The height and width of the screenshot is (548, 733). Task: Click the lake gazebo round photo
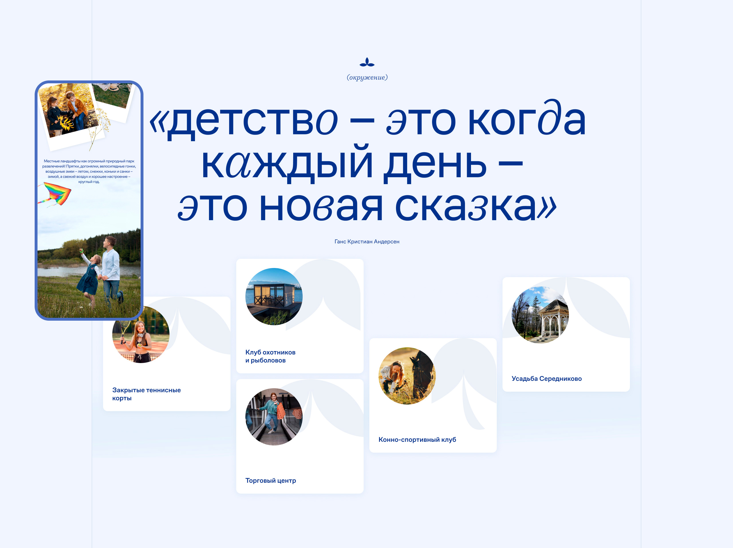tap(274, 297)
